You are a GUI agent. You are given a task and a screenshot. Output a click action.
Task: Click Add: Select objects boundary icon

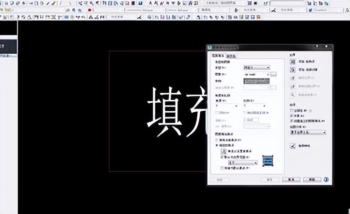[293, 70]
